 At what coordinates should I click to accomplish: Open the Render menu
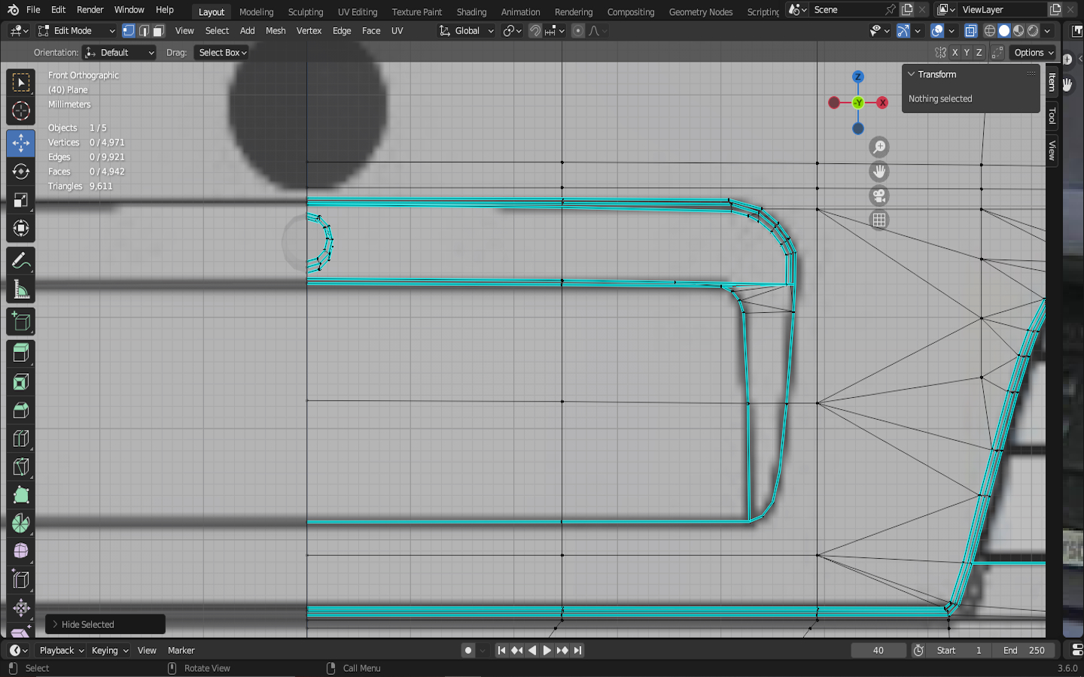pos(90,10)
